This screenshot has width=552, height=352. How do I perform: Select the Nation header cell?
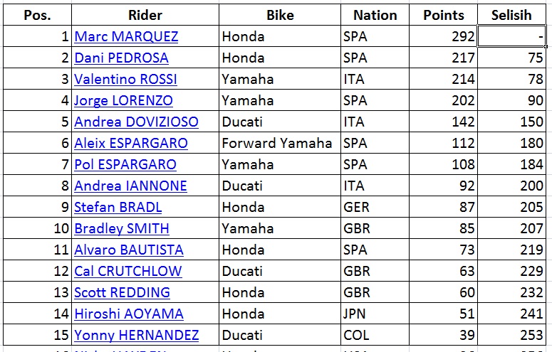tap(375, 15)
